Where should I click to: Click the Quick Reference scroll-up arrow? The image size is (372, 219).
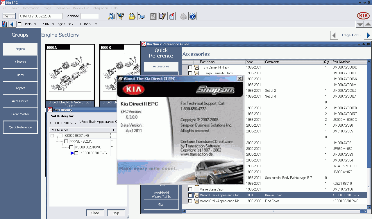[369, 62]
